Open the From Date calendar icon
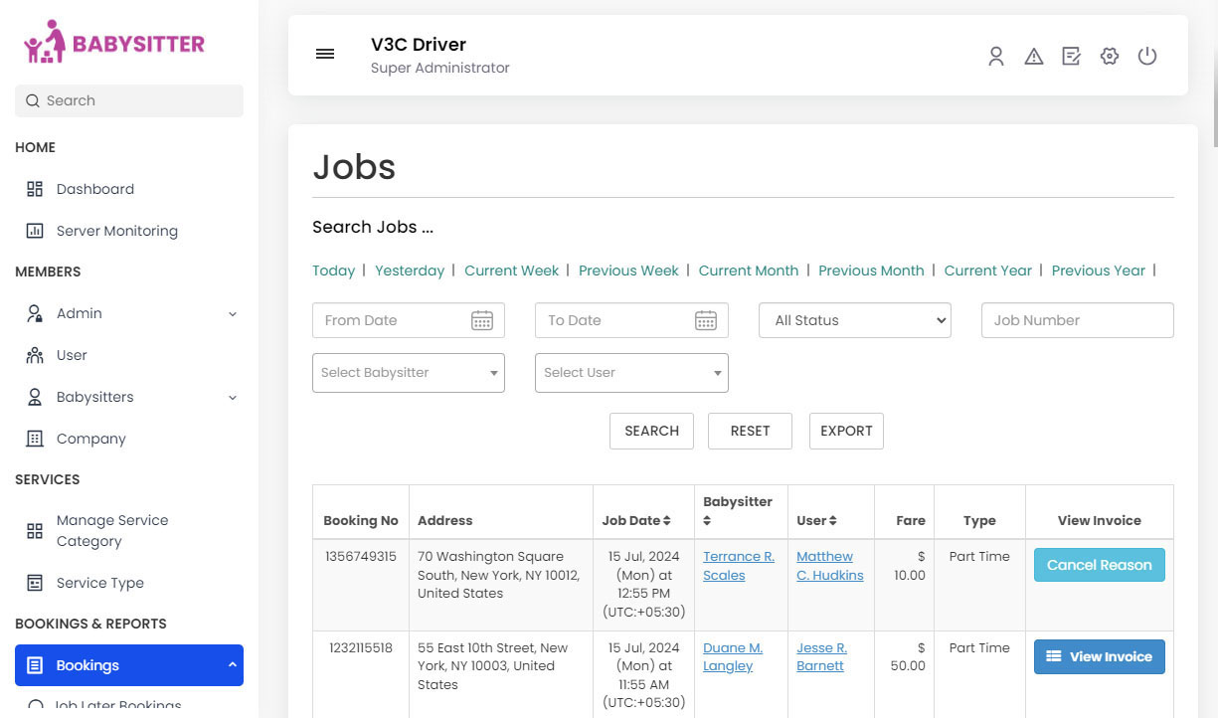Viewport: 1218px width, 718px height. [x=482, y=320]
